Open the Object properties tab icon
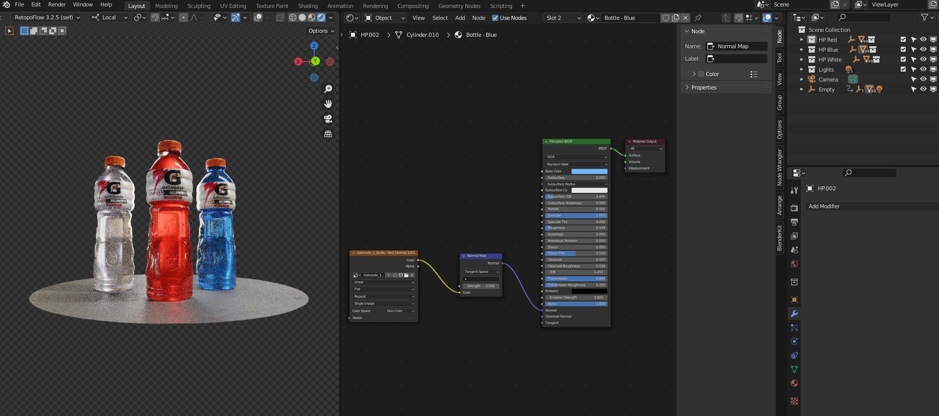The image size is (939, 416). (x=794, y=300)
